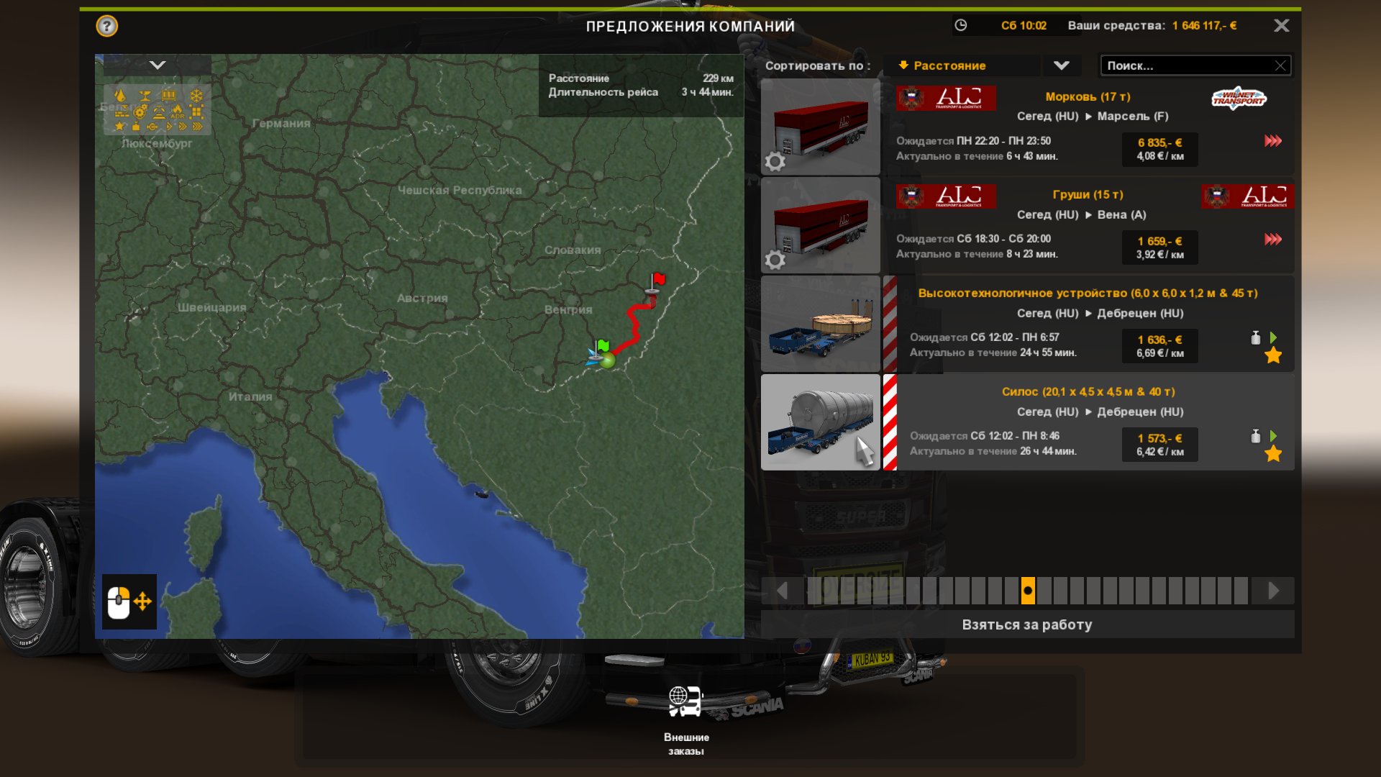Toggle the construction crane-and-bricks cargo filter
The width and height of the screenshot is (1381, 777).
[122, 111]
